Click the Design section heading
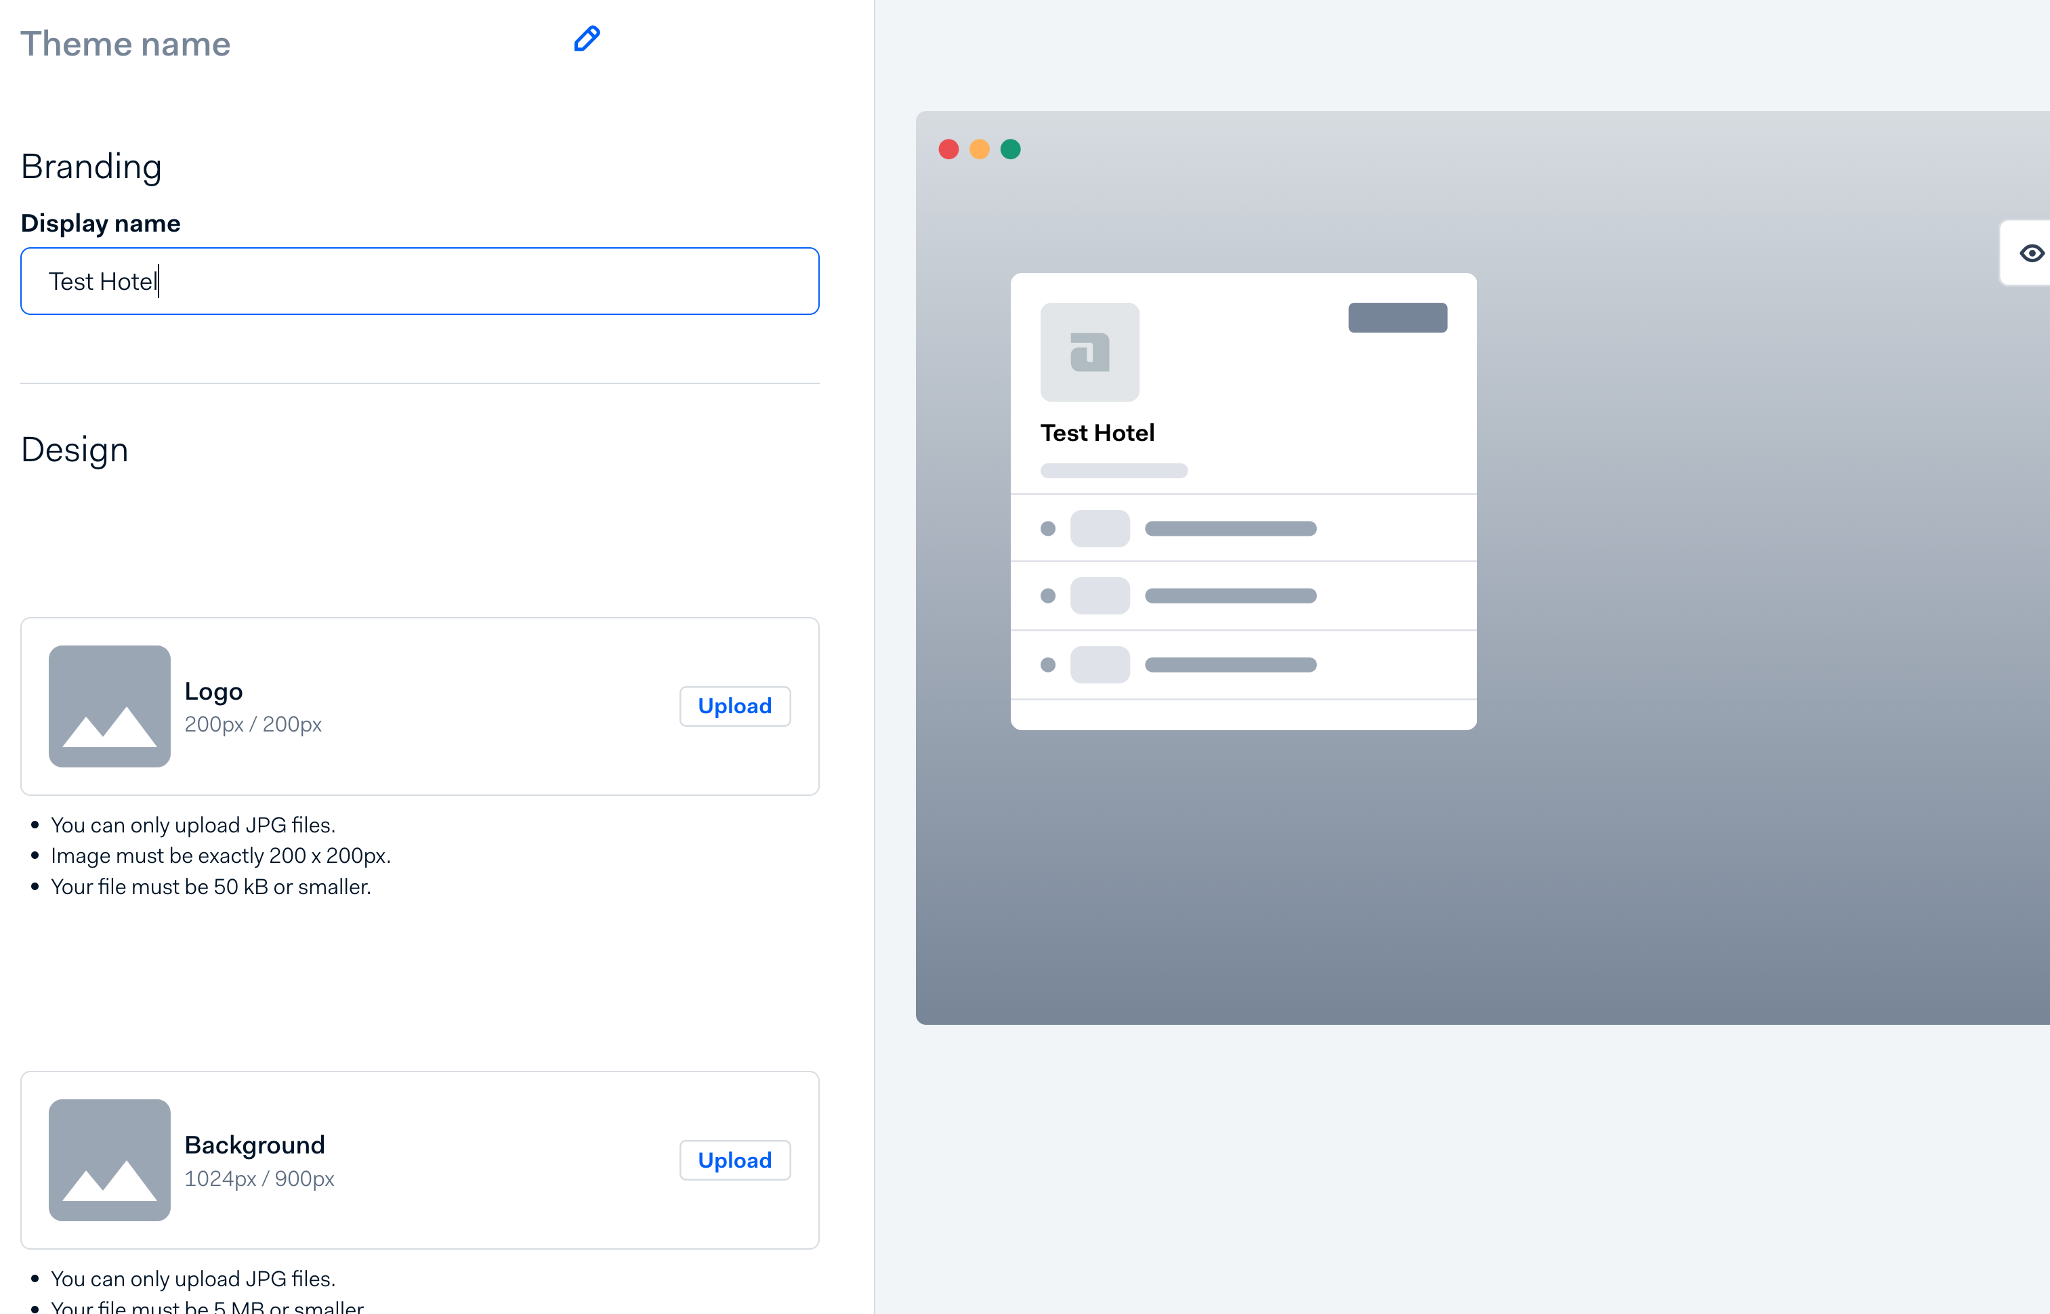Image resolution: width=2050 pixels, height=1314 pixels. pos(75,450)
